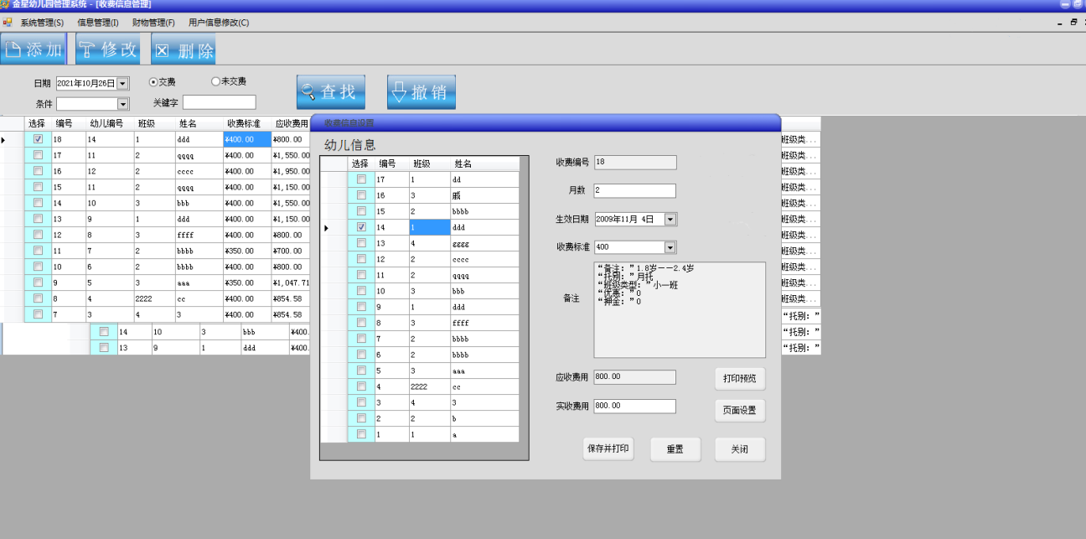This screenshot has height=539, width=1086.
Task: Click the 保存并打印 button
Action: (x=608, y=449)
